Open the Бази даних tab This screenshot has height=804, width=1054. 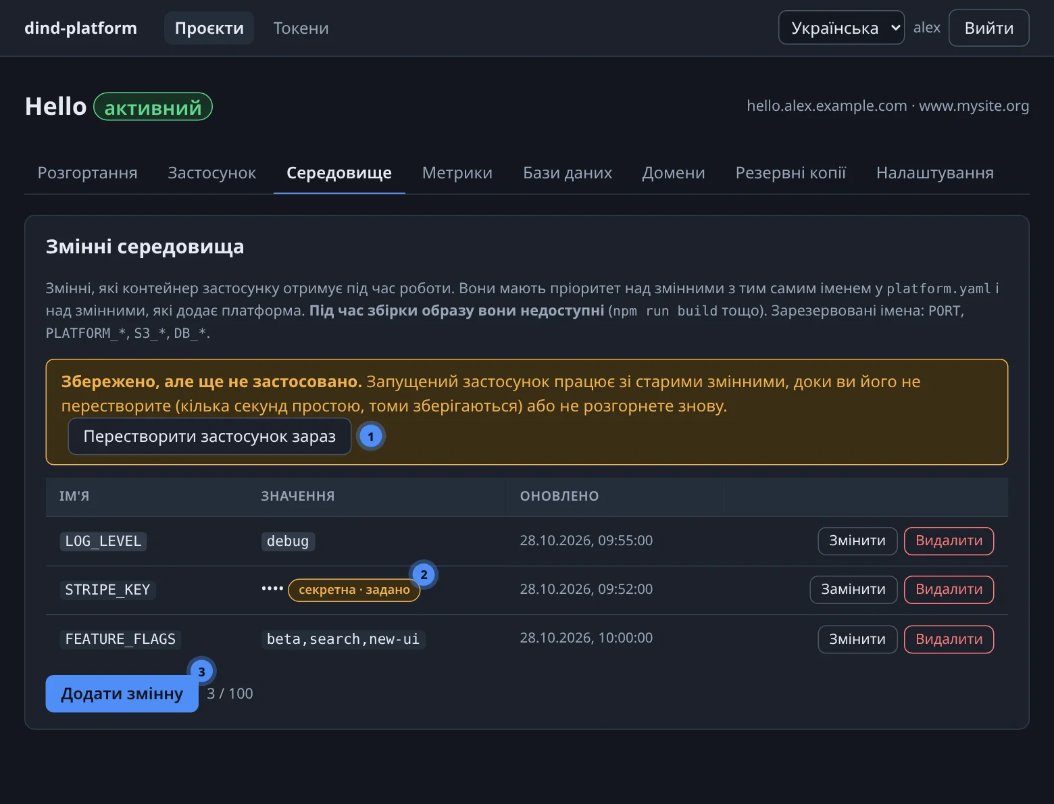(568, 173)
